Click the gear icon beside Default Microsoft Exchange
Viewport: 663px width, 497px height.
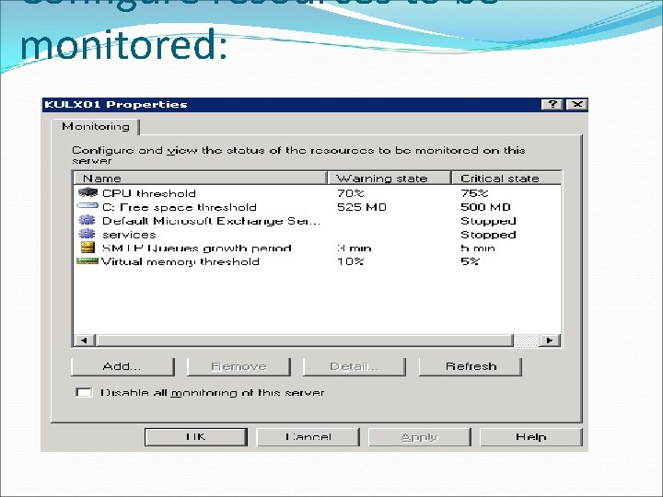coord(87,220)
